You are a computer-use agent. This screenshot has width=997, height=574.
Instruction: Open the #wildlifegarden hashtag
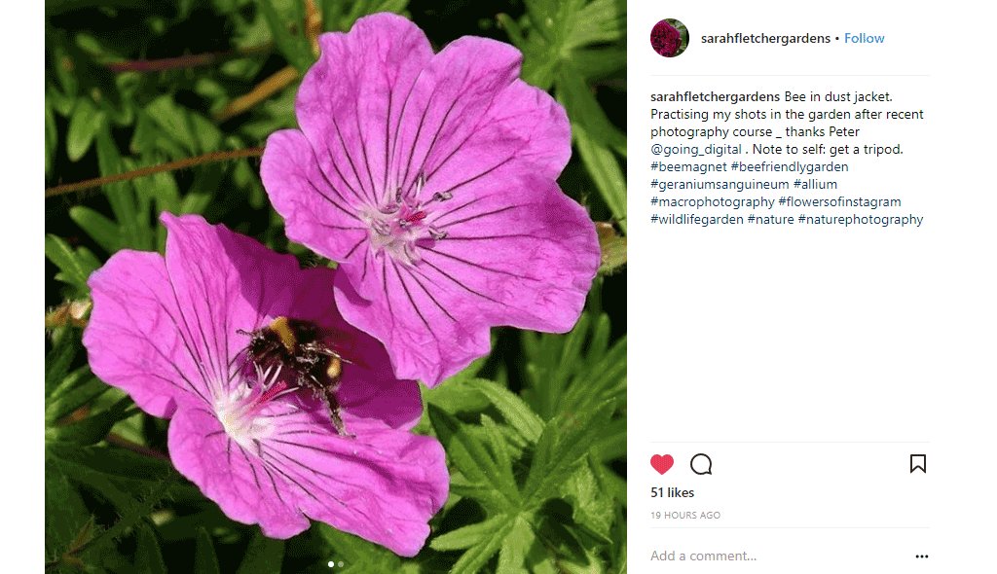coord(696,219)
